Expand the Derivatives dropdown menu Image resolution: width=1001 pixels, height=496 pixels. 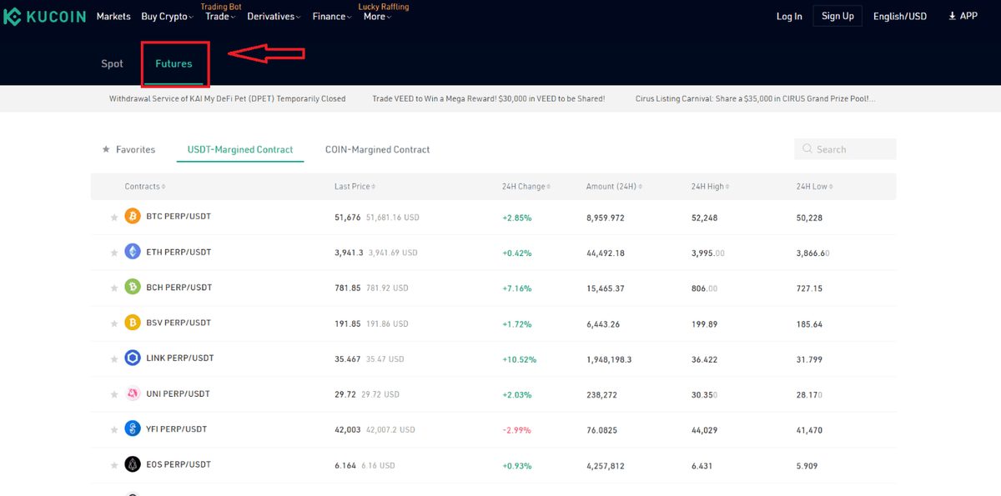click(x=274, y=17)
